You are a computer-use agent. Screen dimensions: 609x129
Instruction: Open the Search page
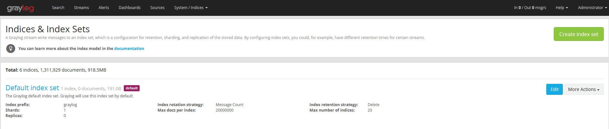coord(58,7)
